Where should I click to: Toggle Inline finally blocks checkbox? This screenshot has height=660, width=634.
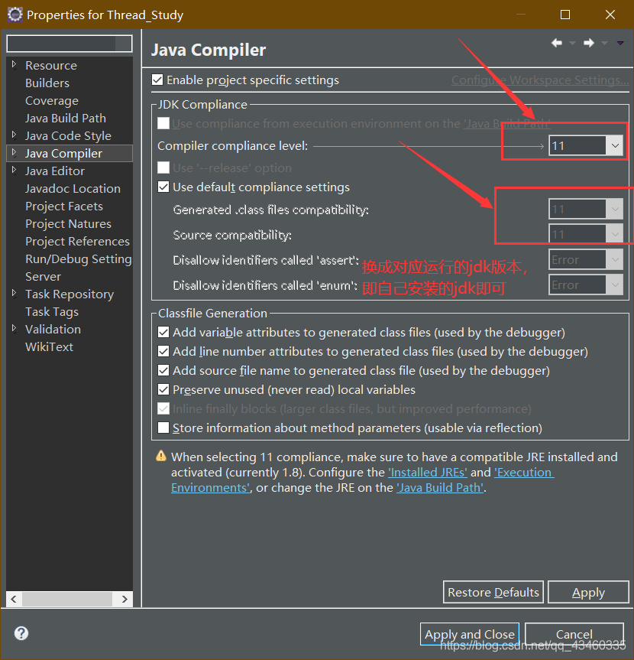click(x=163, y=408)
